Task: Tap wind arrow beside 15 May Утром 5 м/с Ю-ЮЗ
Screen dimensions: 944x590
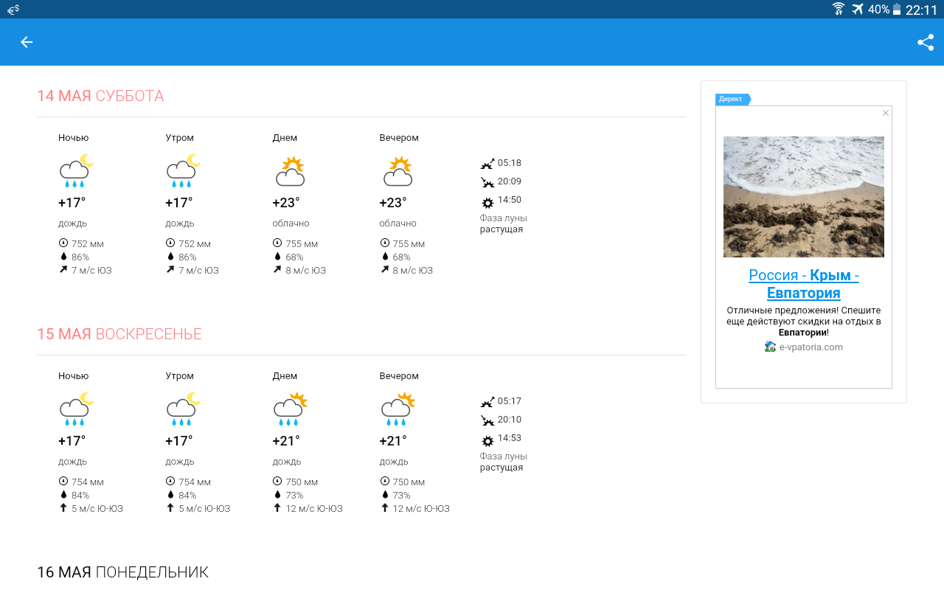Action: 170,507
